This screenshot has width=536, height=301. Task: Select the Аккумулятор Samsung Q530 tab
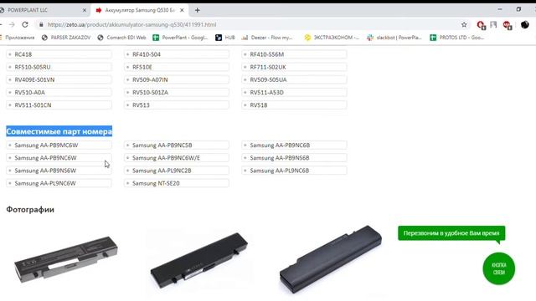click(x=140, y=10)
